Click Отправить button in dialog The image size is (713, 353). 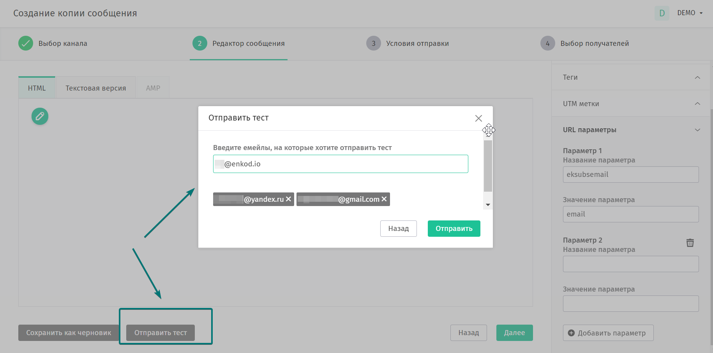pos(454,229)
